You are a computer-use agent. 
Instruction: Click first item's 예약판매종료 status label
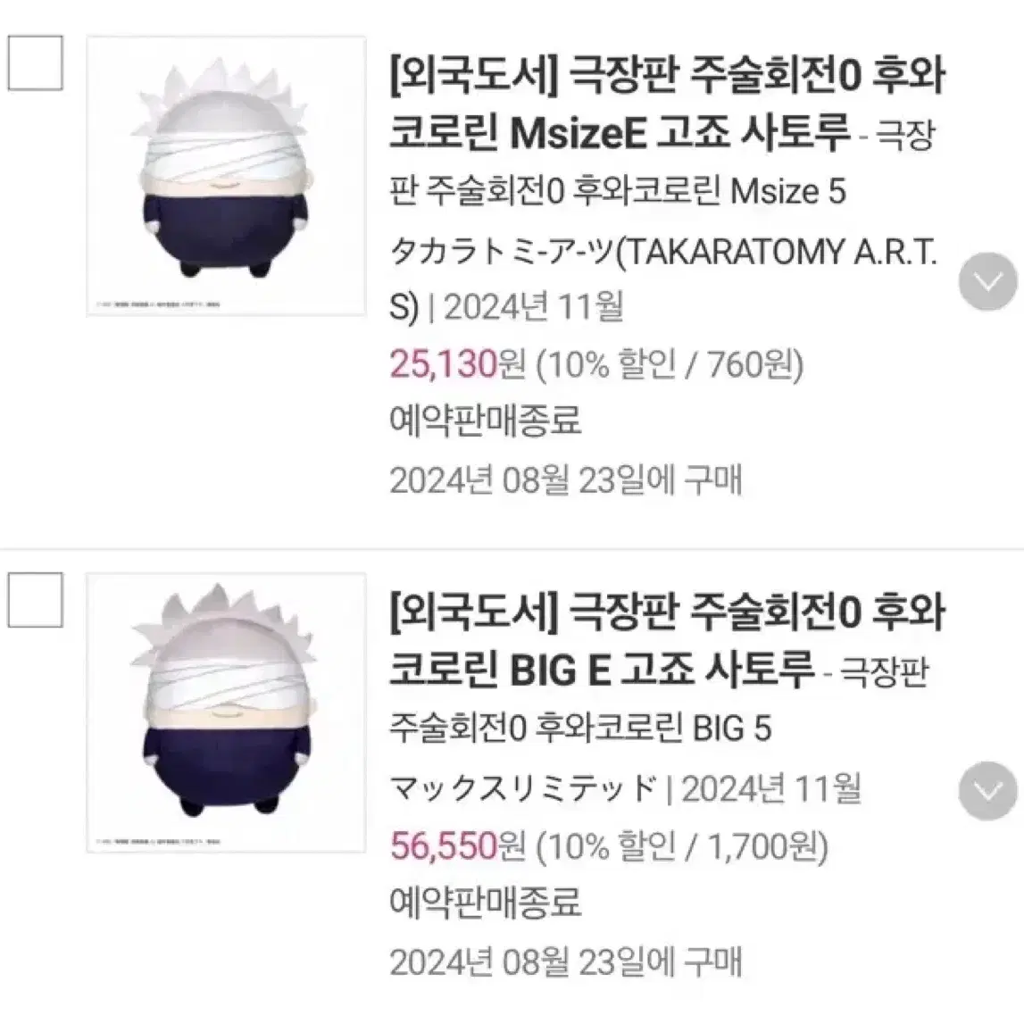(x=486, y=420)
